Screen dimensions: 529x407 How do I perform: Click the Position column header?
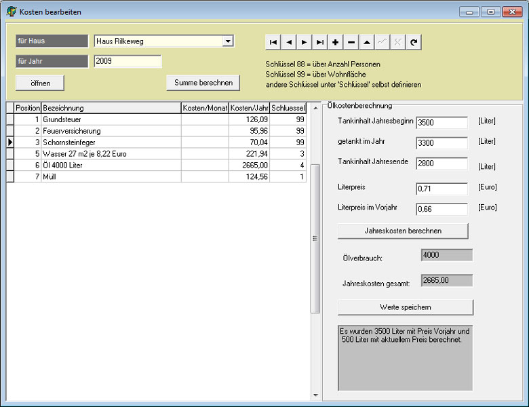[28, 108]
